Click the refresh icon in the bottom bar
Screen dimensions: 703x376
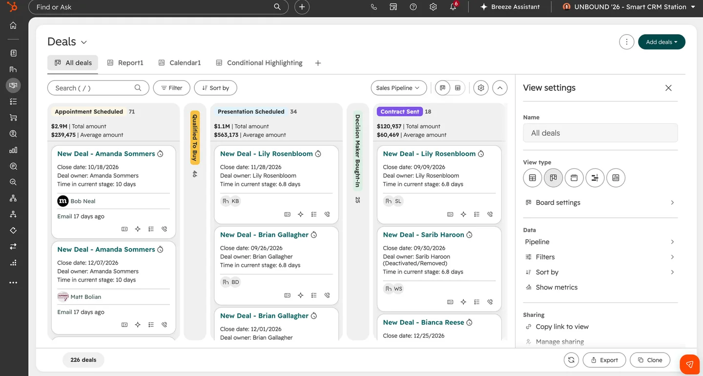click(x=571, y=360)
